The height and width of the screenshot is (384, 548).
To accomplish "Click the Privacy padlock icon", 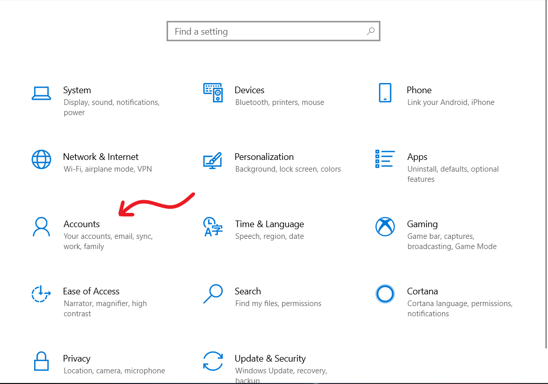I will 41,361.
